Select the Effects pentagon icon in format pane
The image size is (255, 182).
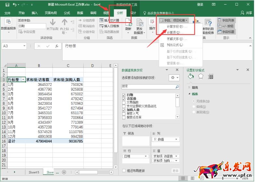[201, 76]
